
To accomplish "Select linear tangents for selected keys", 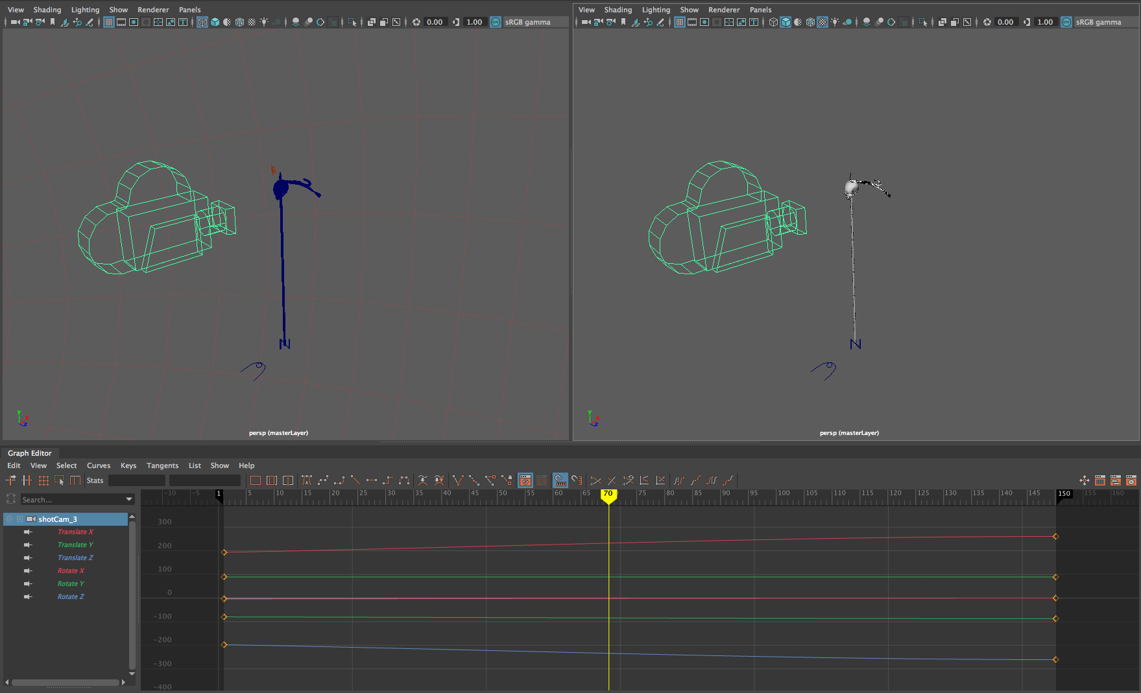I will pos(355,480).
